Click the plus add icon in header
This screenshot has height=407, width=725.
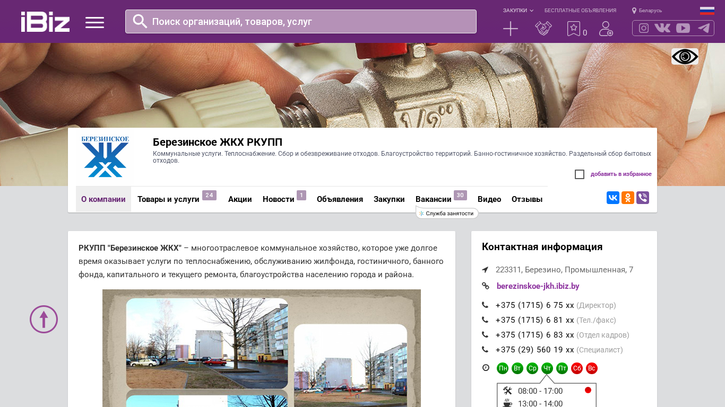pyautogui.click(x=511, y=29)
